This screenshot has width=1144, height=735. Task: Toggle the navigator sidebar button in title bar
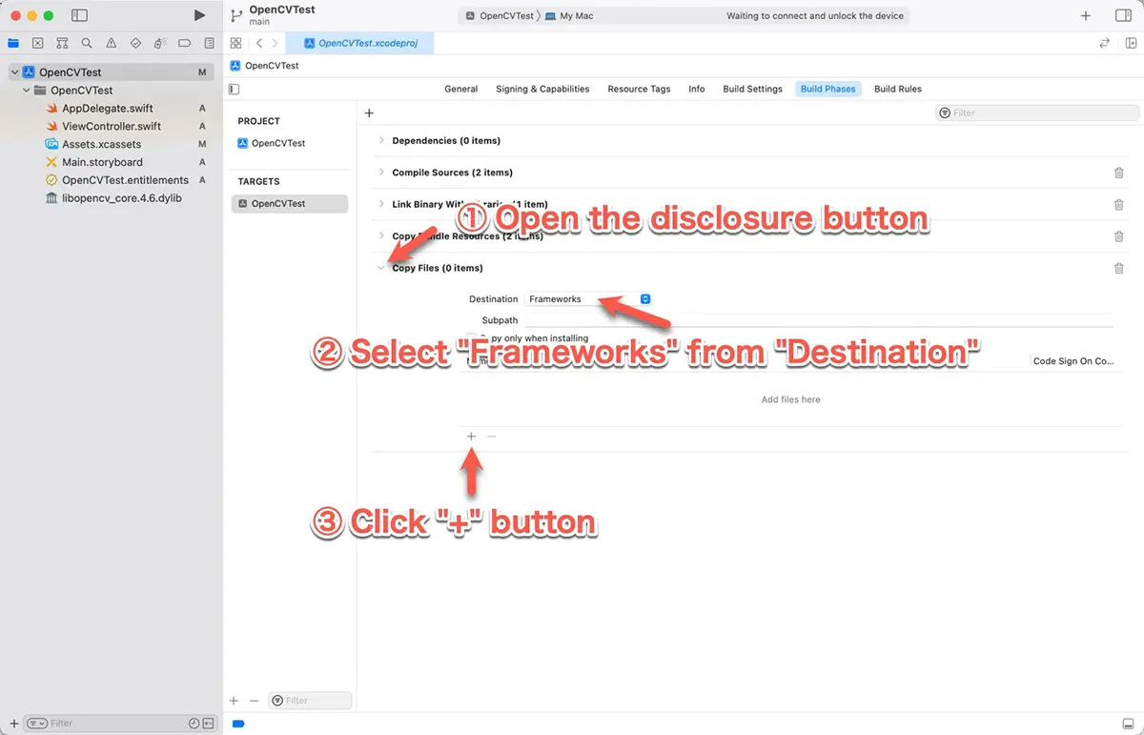point(80,15)
